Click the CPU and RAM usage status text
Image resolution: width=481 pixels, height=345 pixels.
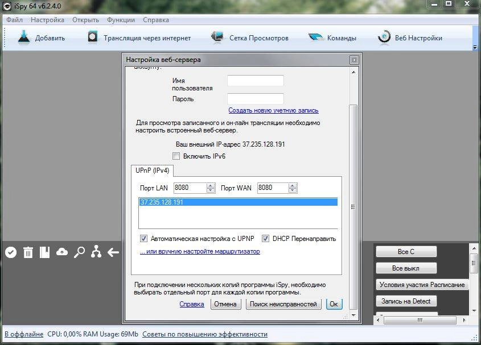(93, 334)
